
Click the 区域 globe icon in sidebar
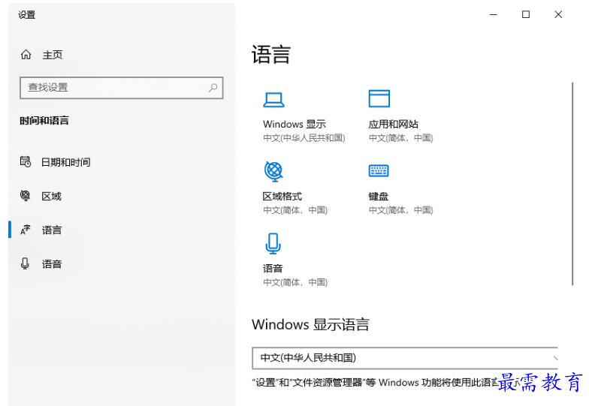point(26,195)
